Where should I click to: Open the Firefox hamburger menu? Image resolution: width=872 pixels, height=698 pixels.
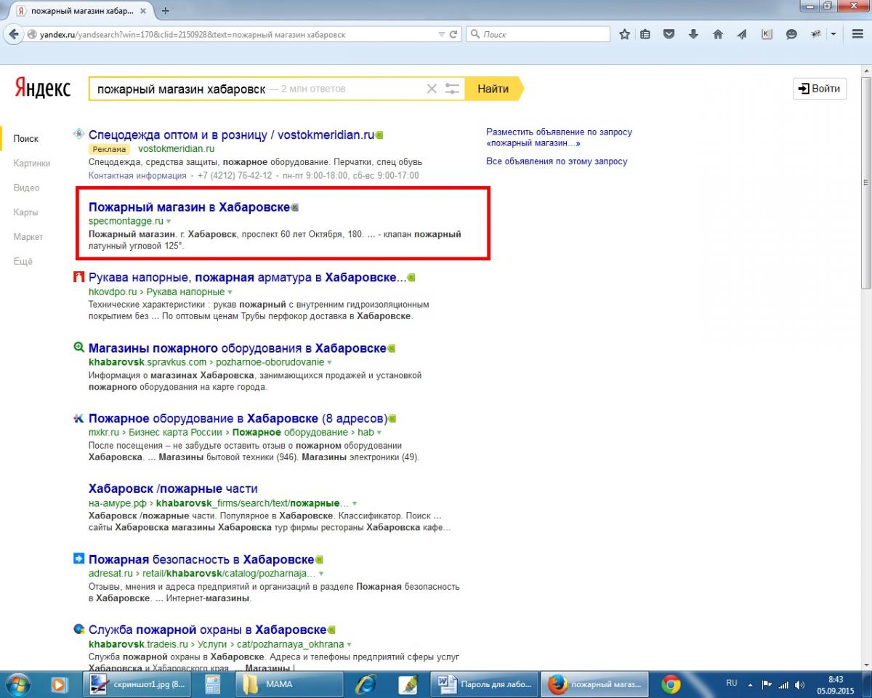[857, 34]
